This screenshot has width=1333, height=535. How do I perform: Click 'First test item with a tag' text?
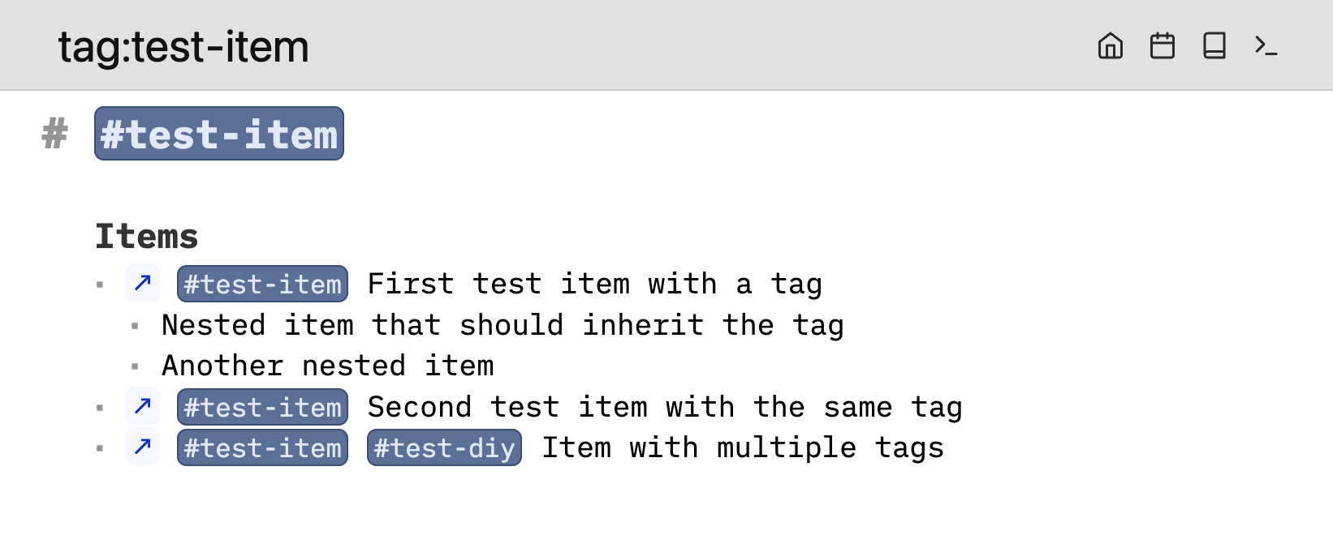coord(594,284)
